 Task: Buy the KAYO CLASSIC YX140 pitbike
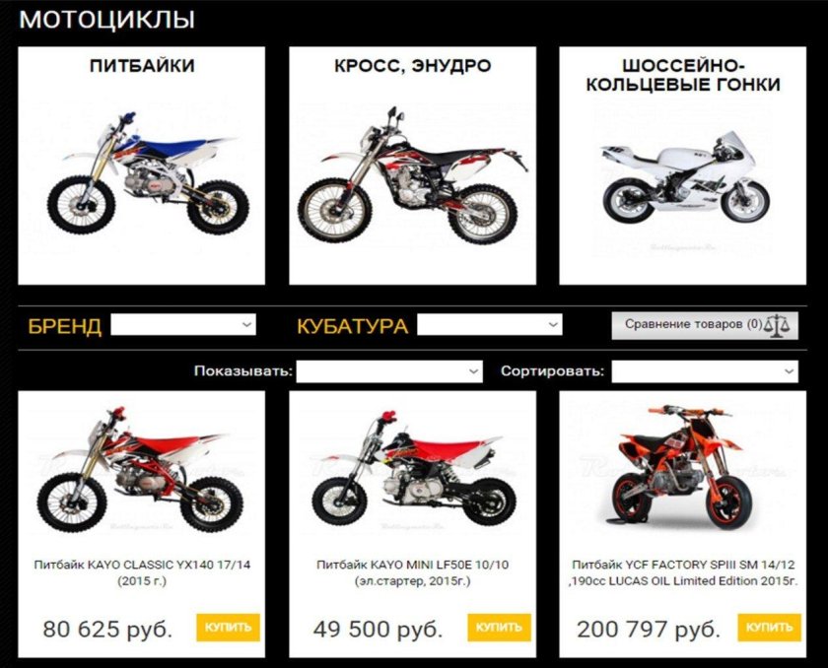228,628
